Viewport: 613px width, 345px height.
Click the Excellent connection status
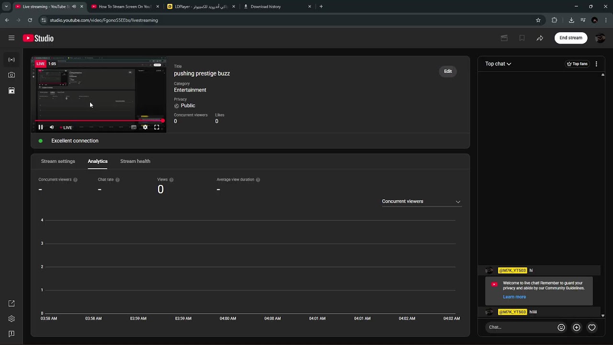[x=75, y=141]
